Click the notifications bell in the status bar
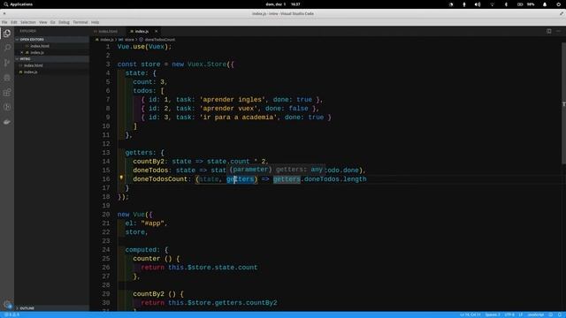The image size is (566, 318). tap(560, 314)
